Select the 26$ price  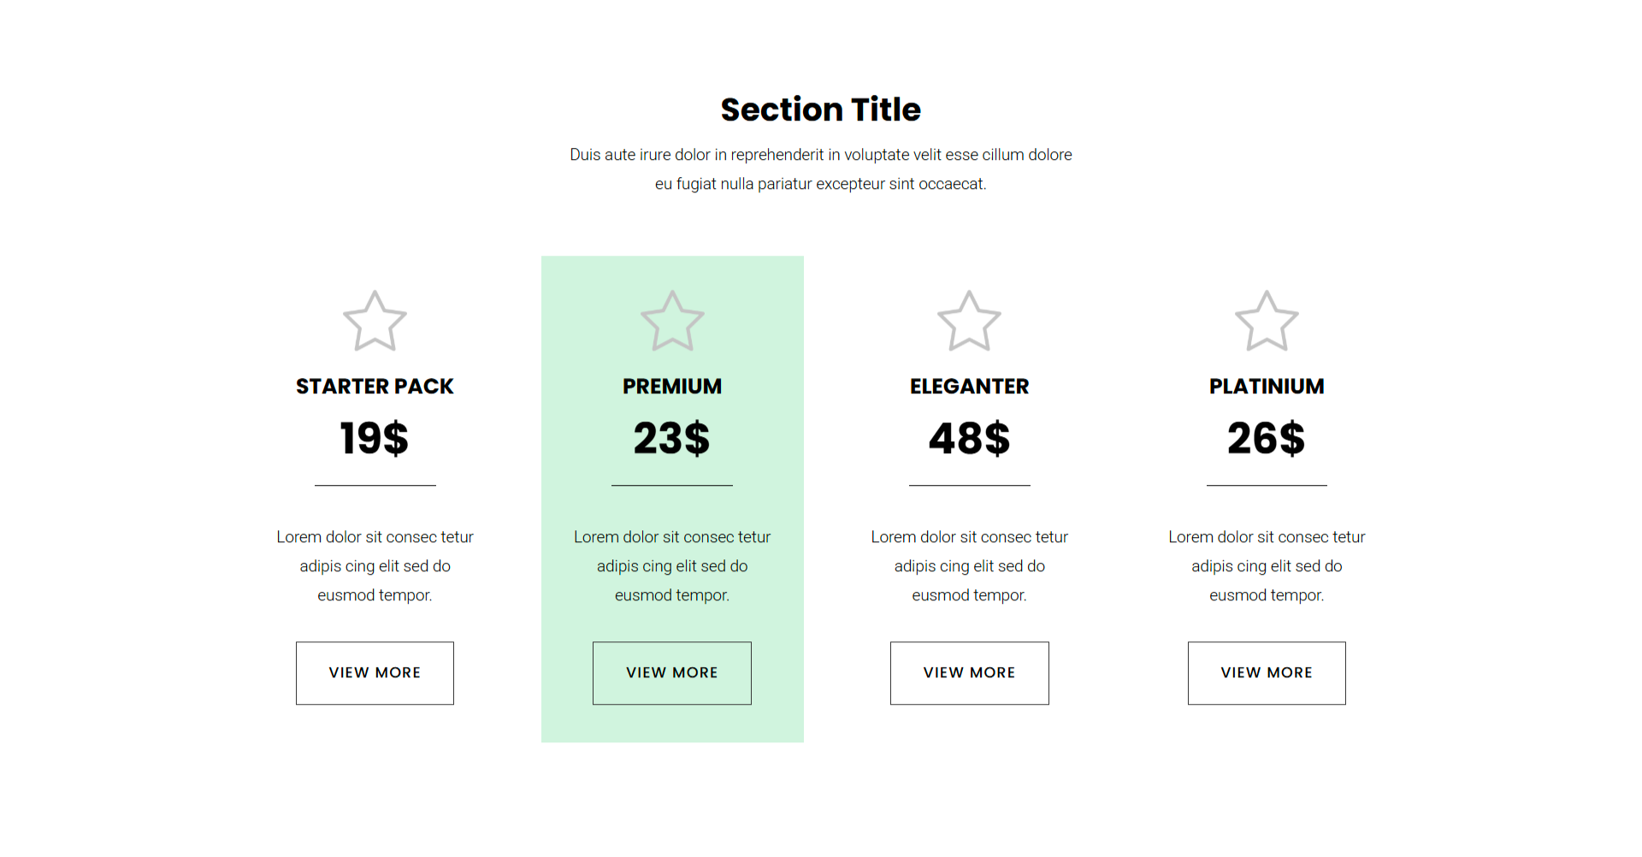[1267, 438]
